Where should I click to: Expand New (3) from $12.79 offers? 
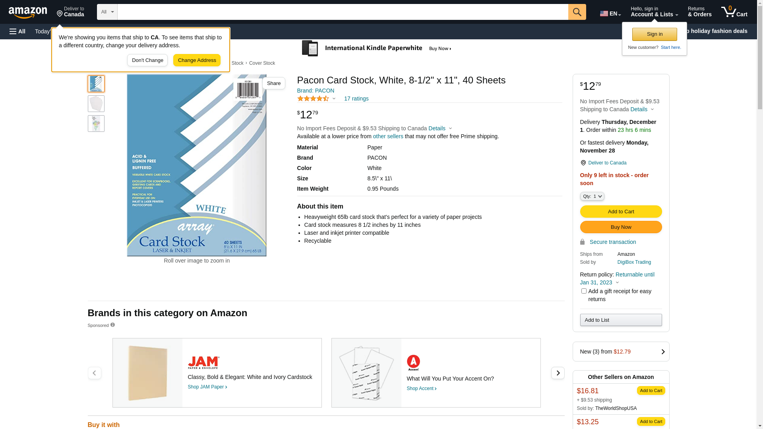pos(621,352)
